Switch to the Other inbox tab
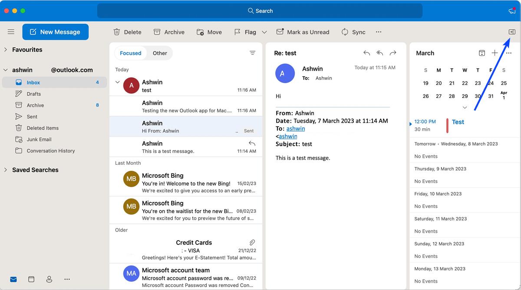The image size is (521, 290). coord(160,53)
